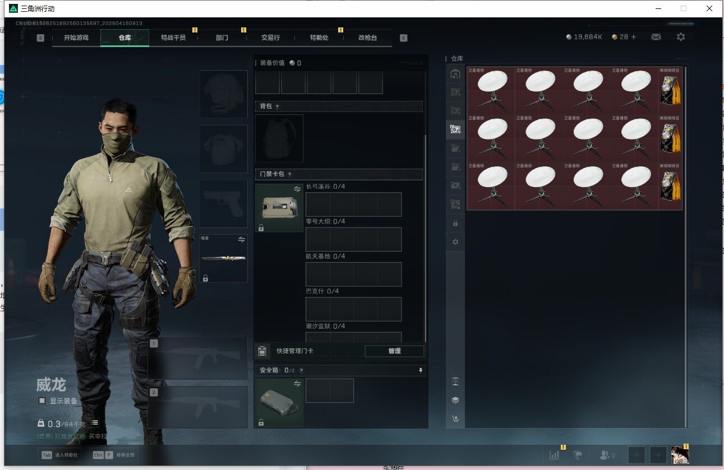Open the warehouse sidebar gear icon
Image resolution: width=724 pixels, height=470 pixels.
tap(455, 241)
